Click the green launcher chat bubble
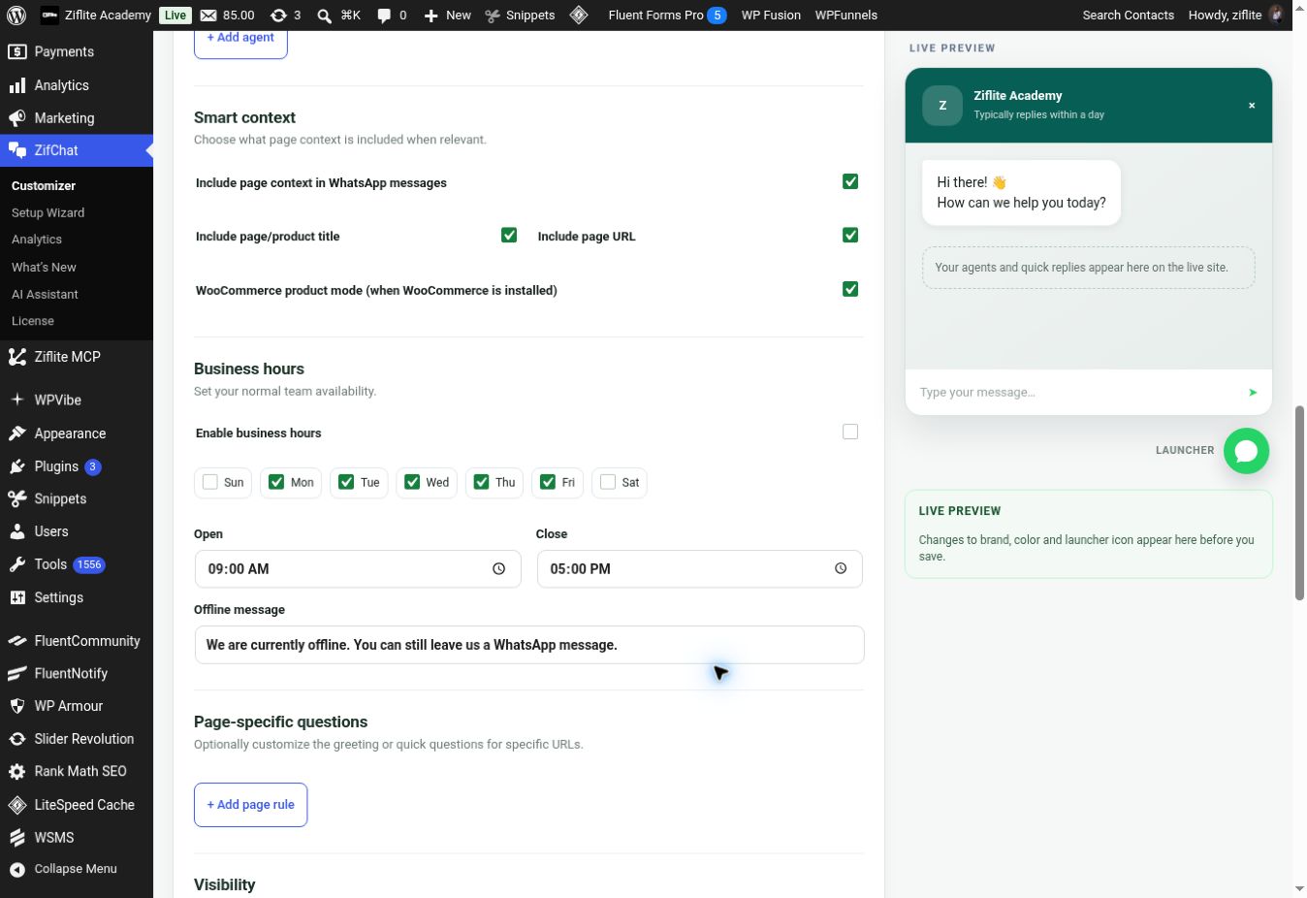Screen dimensions: 1307x898 [x=1246, y=451]
